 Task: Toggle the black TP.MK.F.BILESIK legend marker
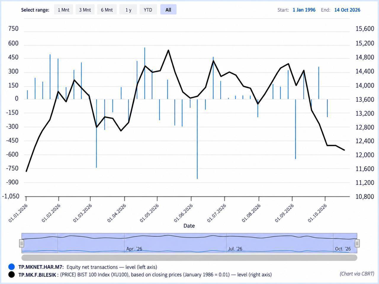pyautogui.click(x=12, y=275)
